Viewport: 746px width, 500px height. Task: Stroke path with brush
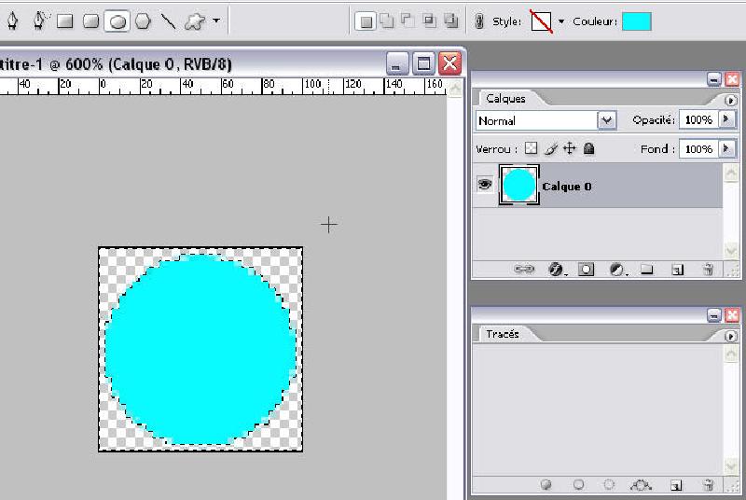click(x=578, y=485)
